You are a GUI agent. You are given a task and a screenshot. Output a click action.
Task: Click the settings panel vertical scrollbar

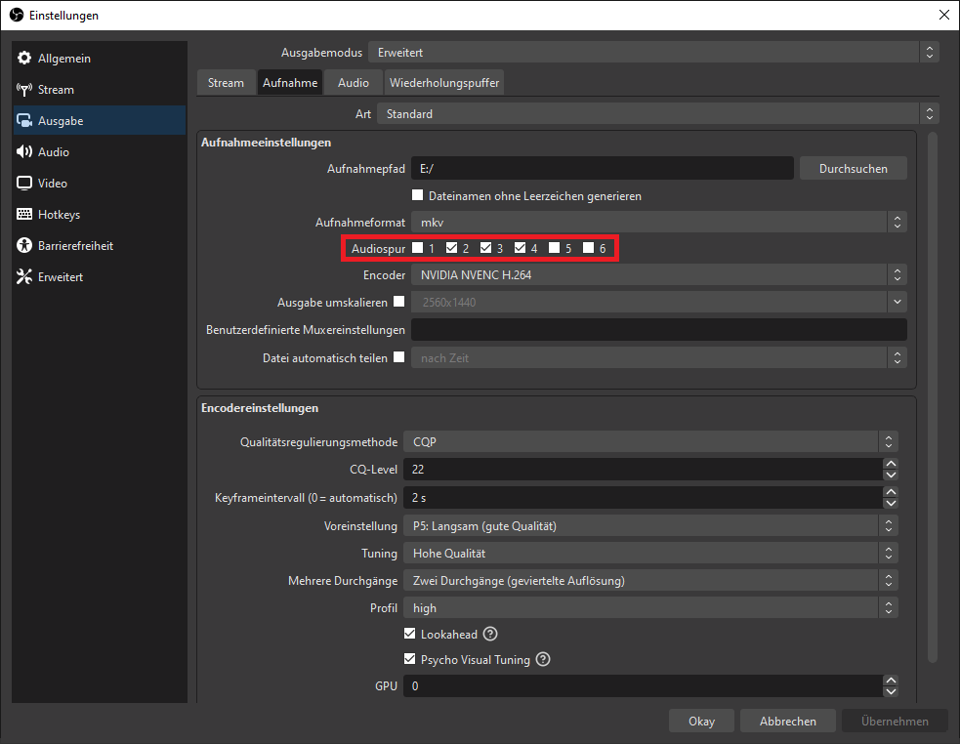(932, 391)
